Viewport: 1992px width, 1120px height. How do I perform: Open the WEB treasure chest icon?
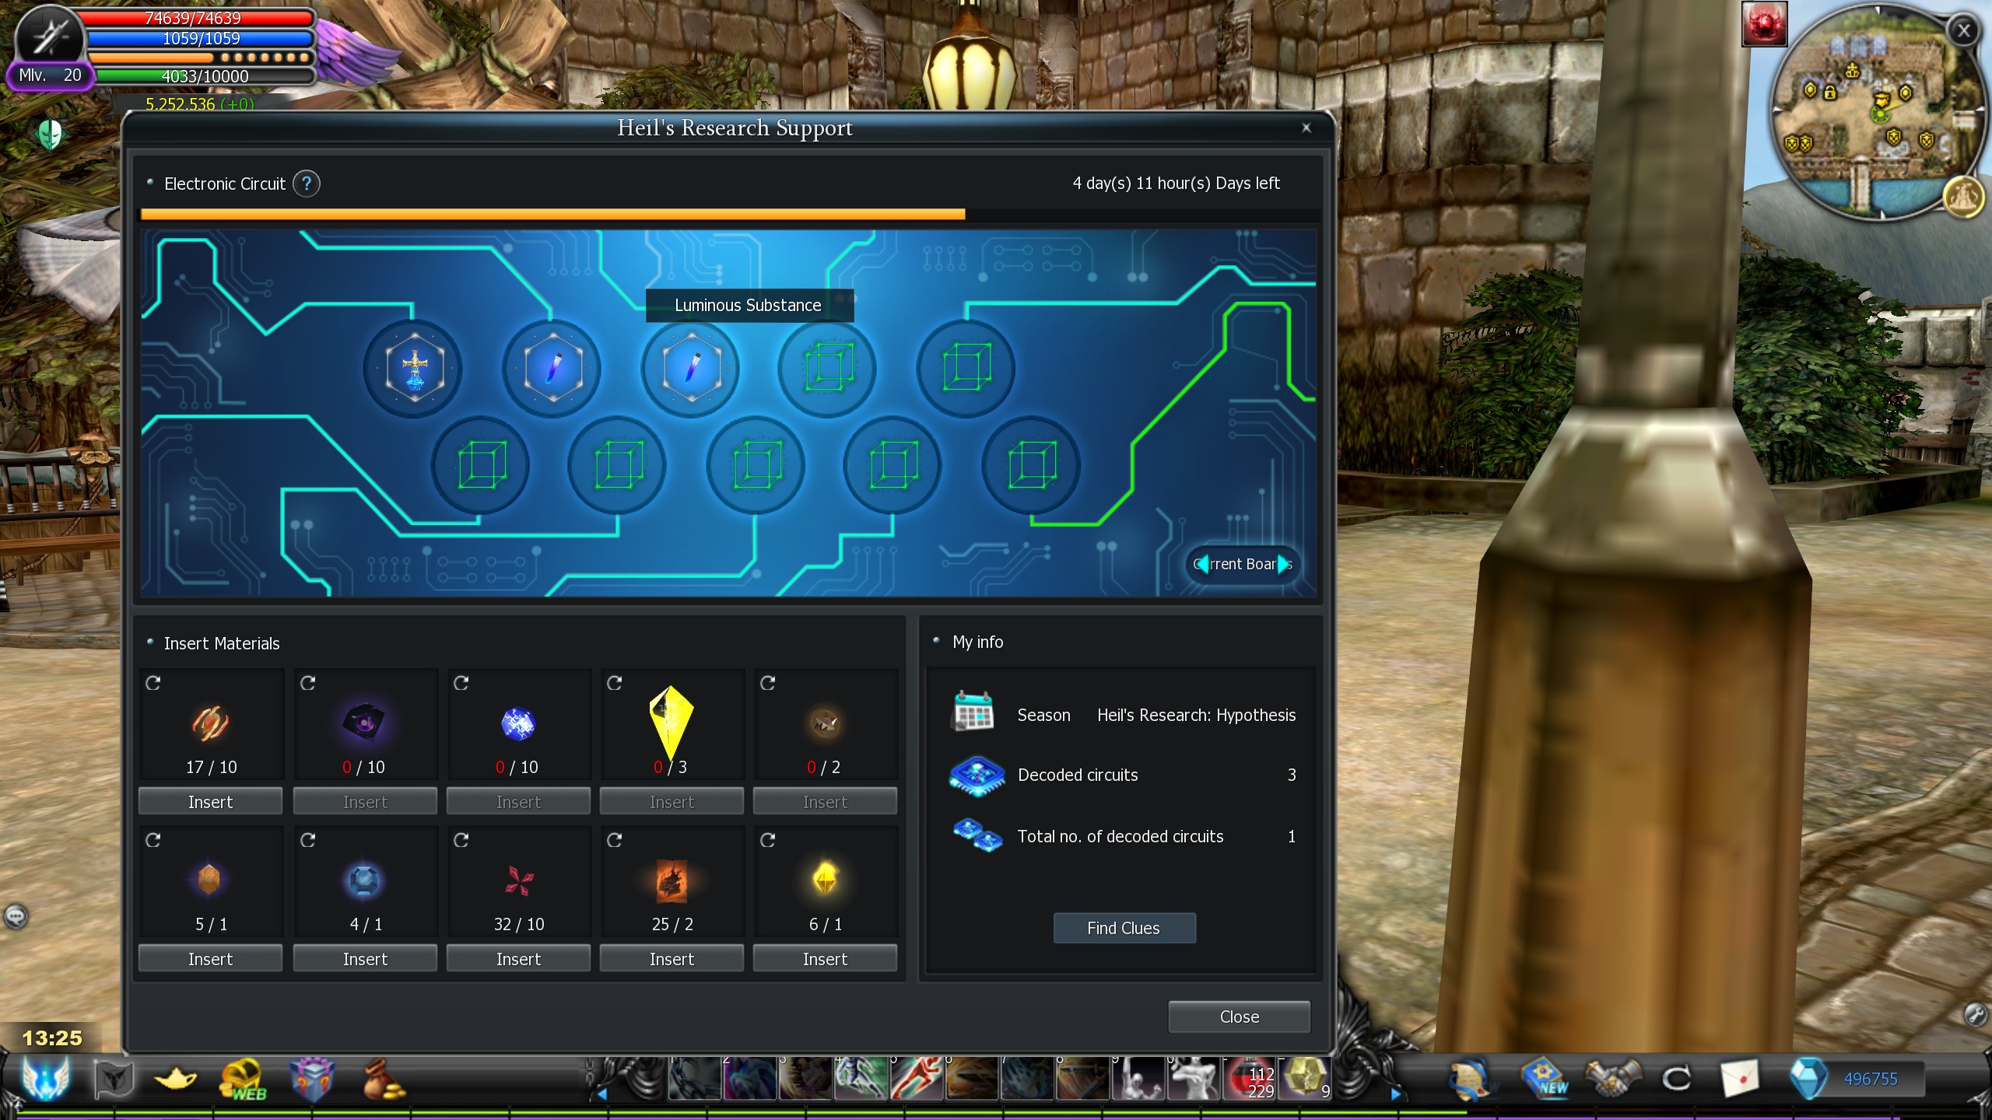[x=243, y=1080]
